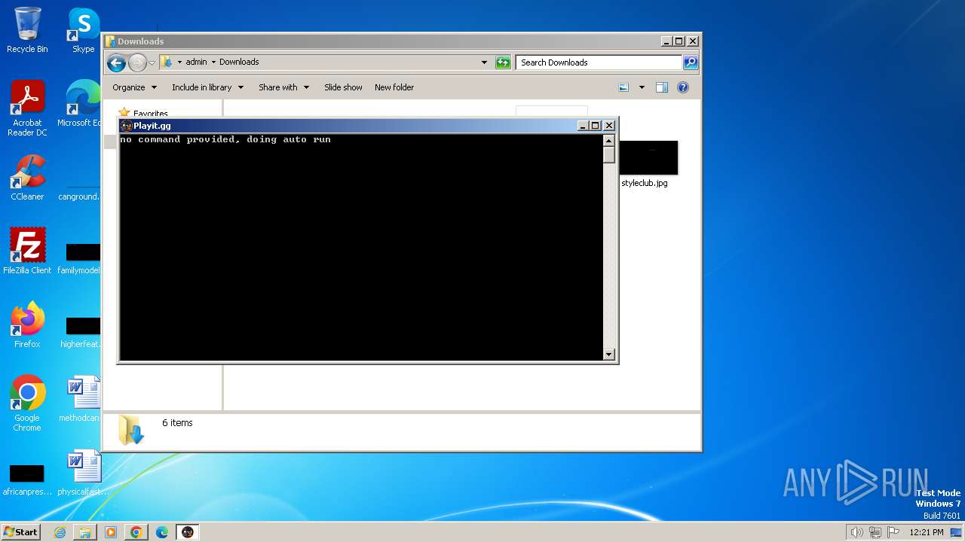
Task: Launch Firefox from the desktop
Action: (x=27, y=325)
